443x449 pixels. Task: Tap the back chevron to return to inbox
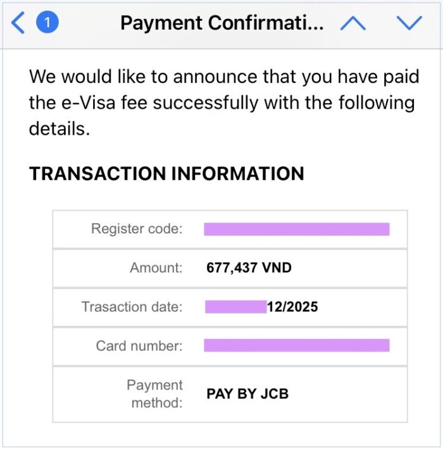tap(18, 23)
